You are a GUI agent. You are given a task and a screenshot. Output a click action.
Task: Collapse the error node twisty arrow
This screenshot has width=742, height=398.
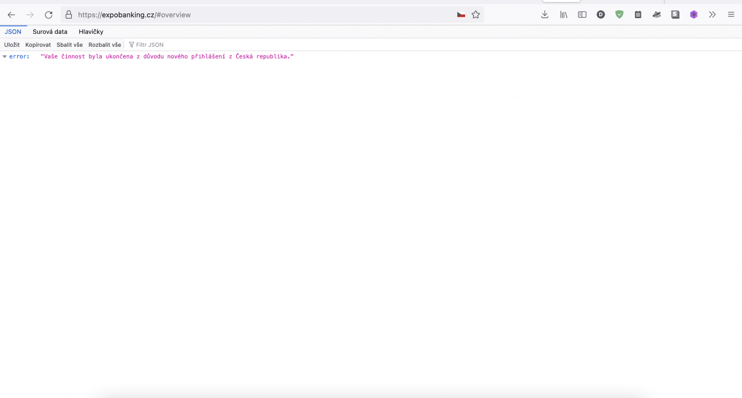point(5,57)
